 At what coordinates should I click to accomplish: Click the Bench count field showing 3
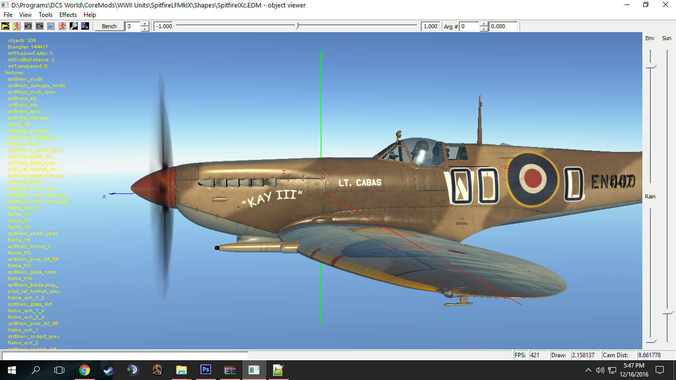pos(133,26)
